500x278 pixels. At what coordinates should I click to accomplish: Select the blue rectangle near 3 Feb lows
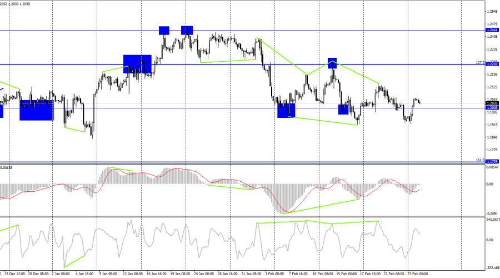[x=286, y=111]
